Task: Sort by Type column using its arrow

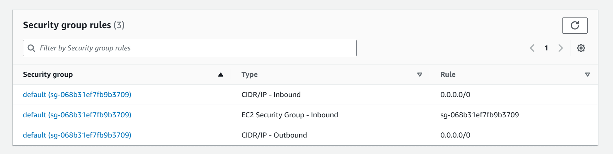Action: click(x=419, y=74)
